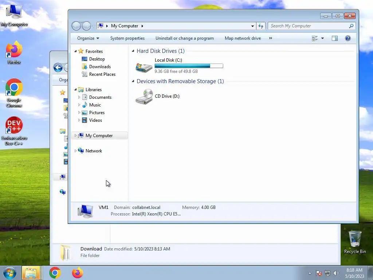Click the computer icon in address bar
The height and width of the screenshot is (280, 373).
click(x=101, y=26)
